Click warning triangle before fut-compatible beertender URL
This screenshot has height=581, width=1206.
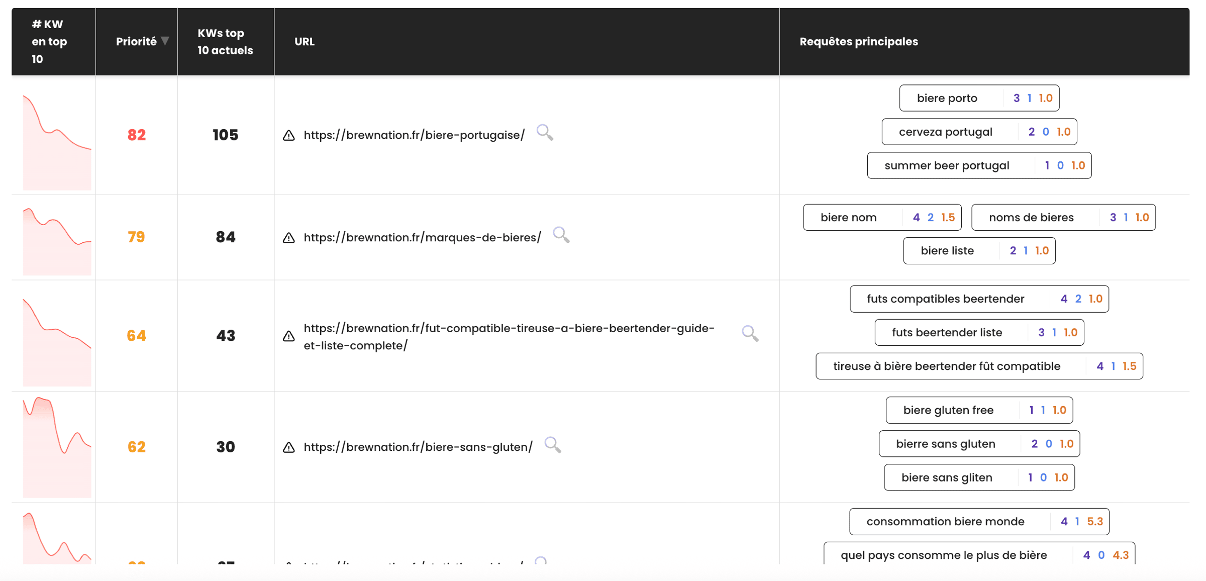click(289, 336)
